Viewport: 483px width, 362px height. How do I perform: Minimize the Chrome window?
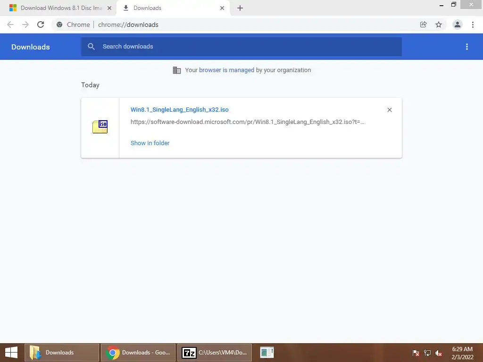point(441,5)
